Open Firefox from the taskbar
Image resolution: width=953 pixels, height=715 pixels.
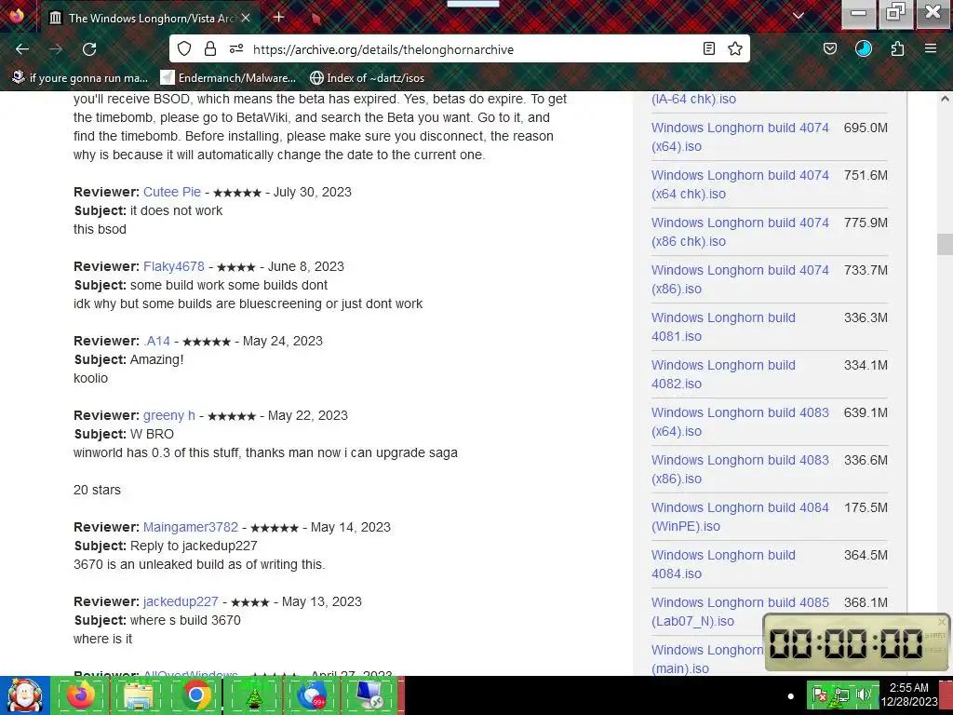pos(81,695)
